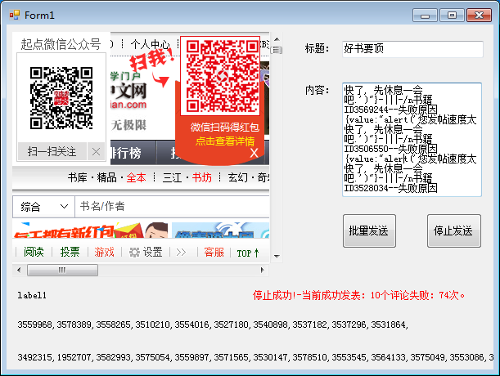Click inside the 内容 content text box
The image size is (500, 376).
tap(412, 140)
